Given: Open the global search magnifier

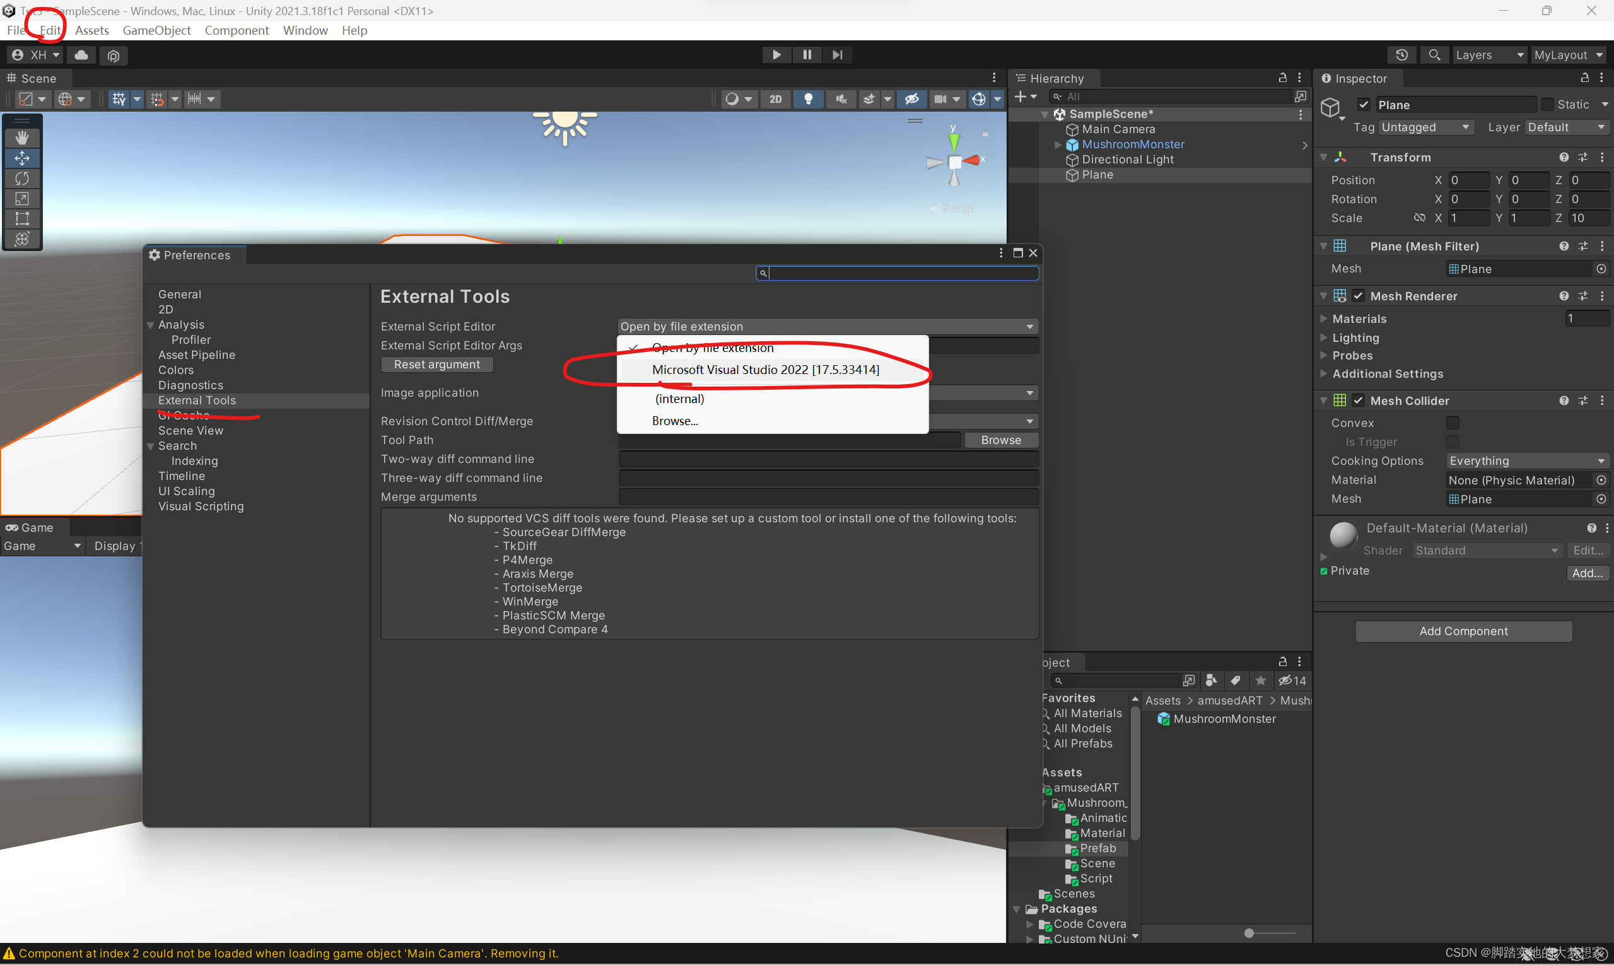Looking at the screenshot, I should 1434,56.
